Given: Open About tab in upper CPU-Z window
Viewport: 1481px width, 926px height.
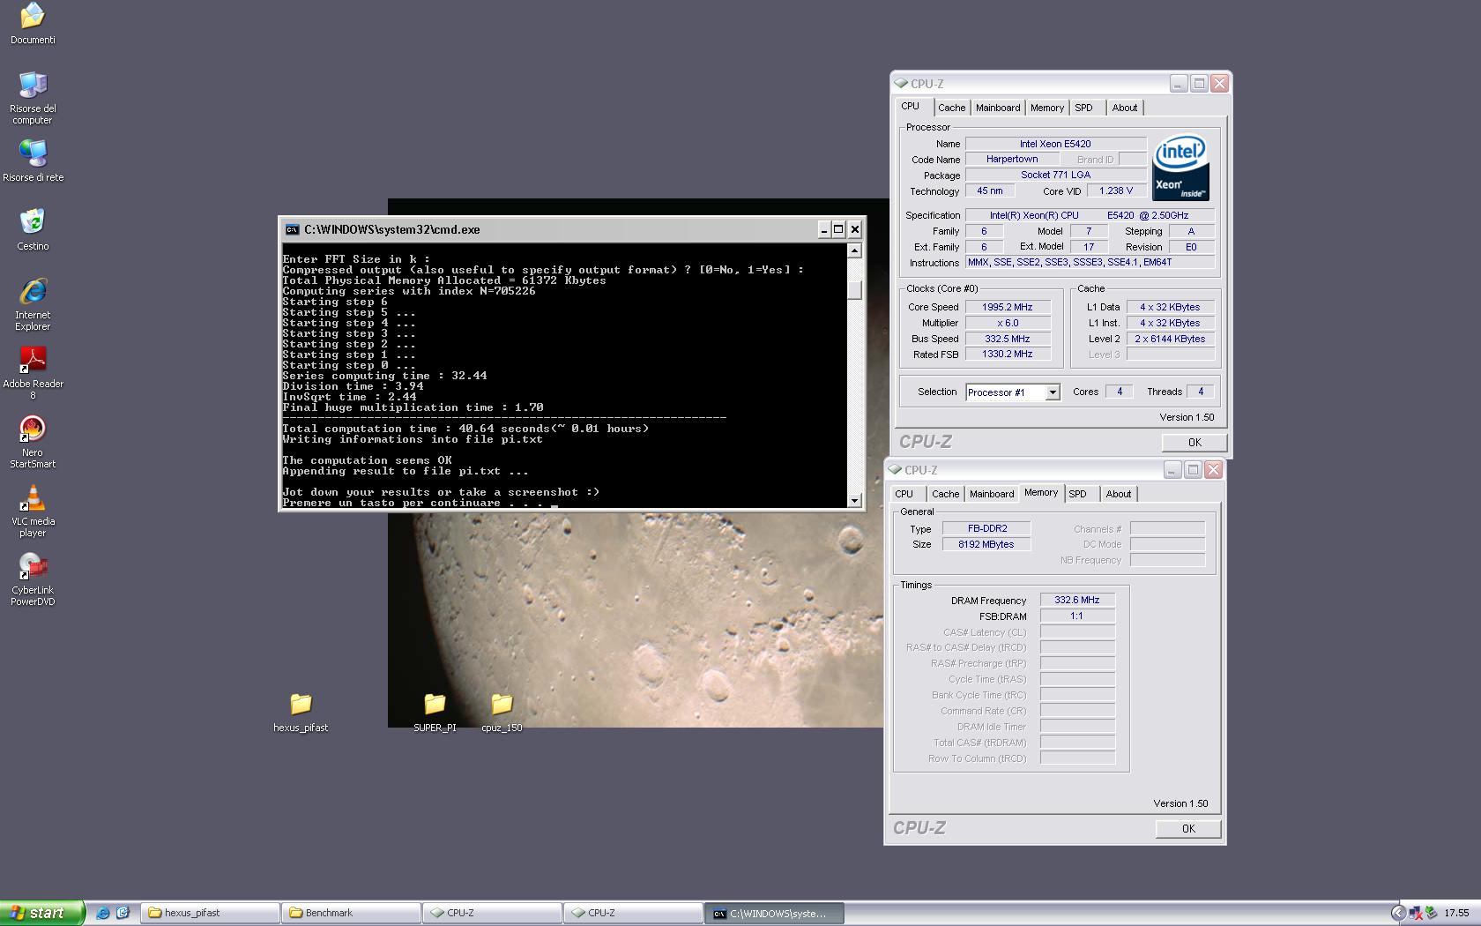Looking at the screenshot, I should tap(1125, 108).
